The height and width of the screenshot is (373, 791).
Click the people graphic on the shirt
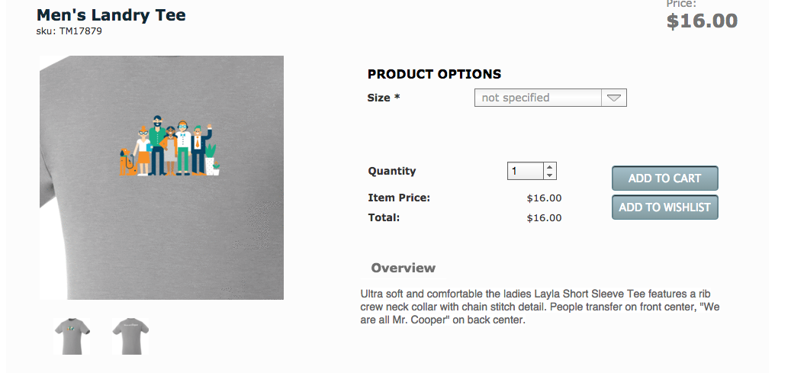coord(169,148)
